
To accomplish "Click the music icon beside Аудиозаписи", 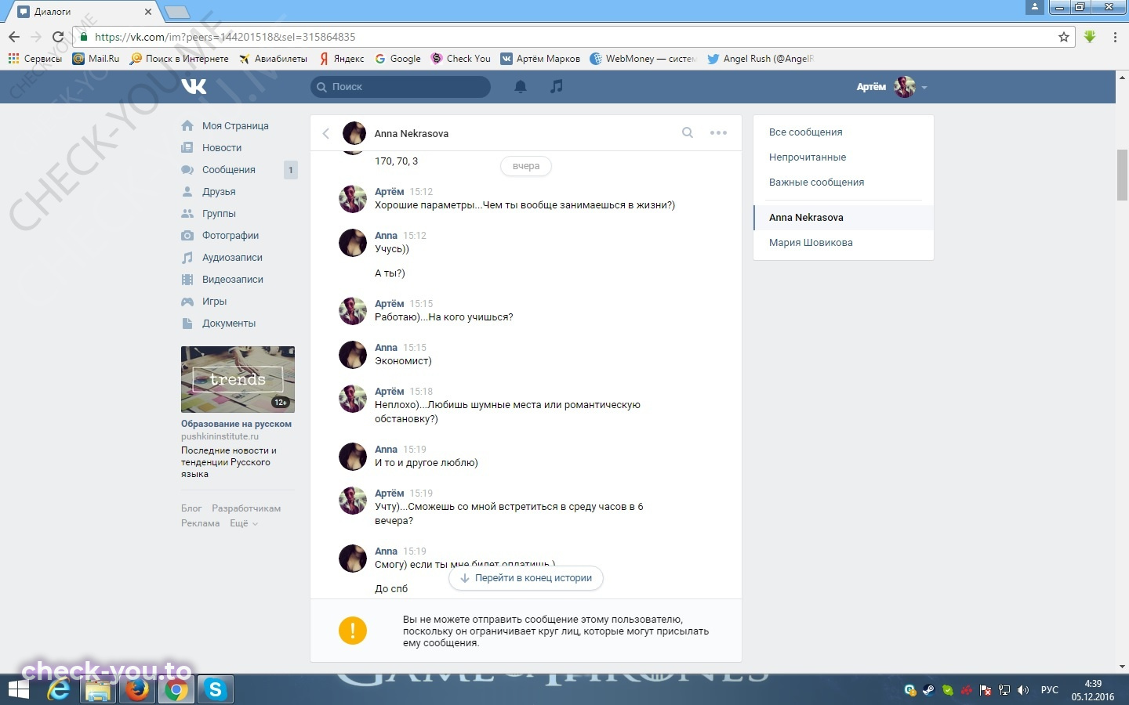I will click(x=187, y=257).
